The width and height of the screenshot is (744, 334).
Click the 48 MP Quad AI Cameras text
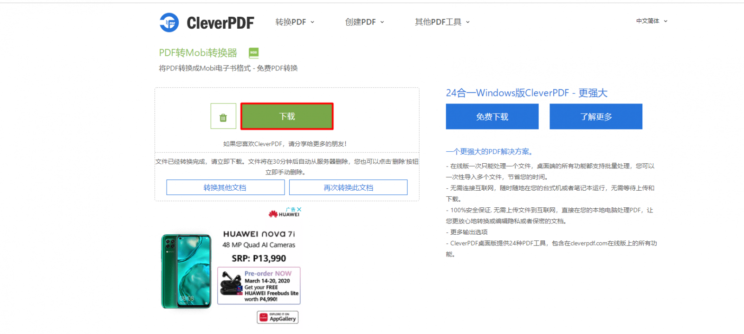(x=259, y=245)
